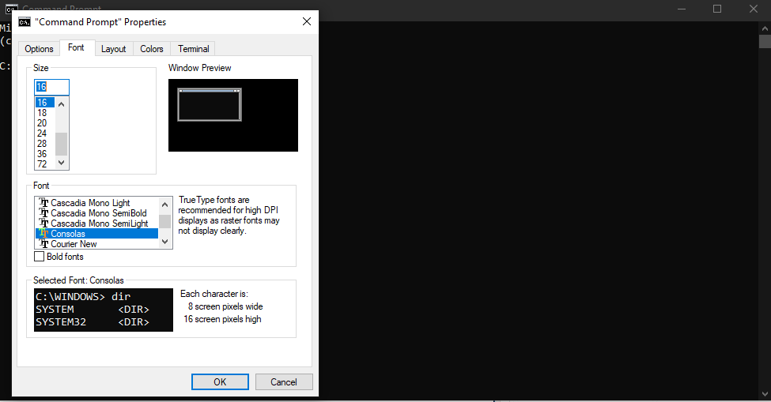Click the font list scroll down arrow
This screenshot has height=402, width=771.
[165, 242]
